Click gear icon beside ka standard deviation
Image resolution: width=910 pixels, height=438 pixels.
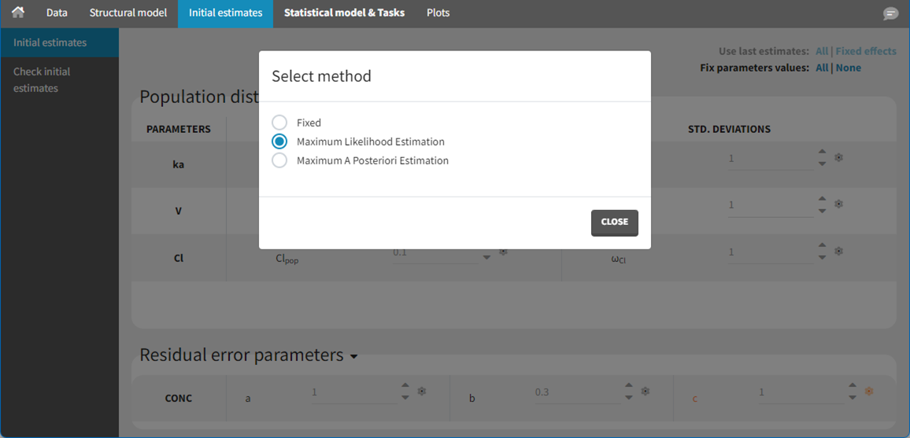(839, 157)
